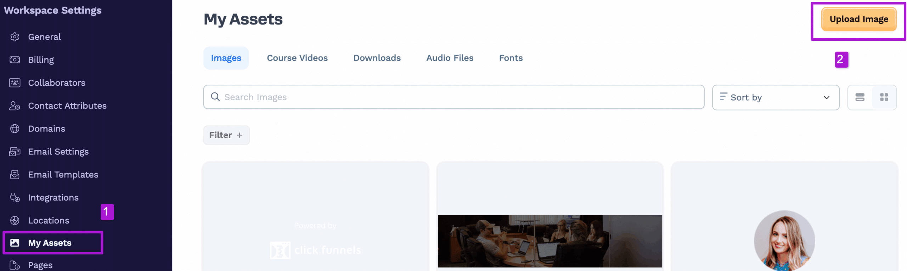Switch to grid view layout
Screen dimensions: 907x271
(x=884, y=97)
